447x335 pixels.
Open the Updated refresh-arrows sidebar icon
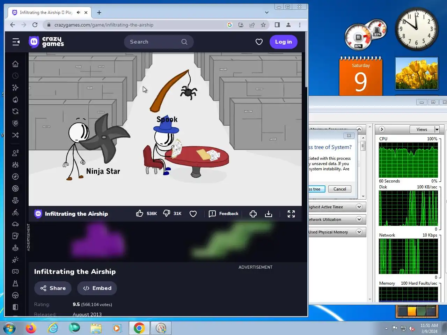tap(15, 111)
